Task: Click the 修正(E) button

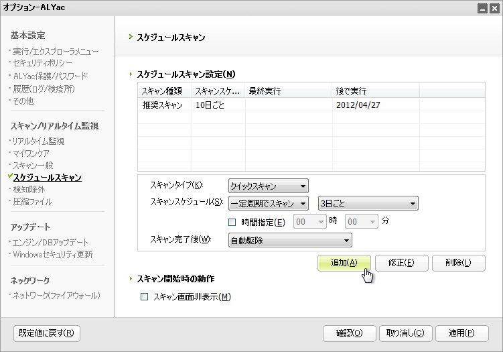Action: [x=401, y=263]
